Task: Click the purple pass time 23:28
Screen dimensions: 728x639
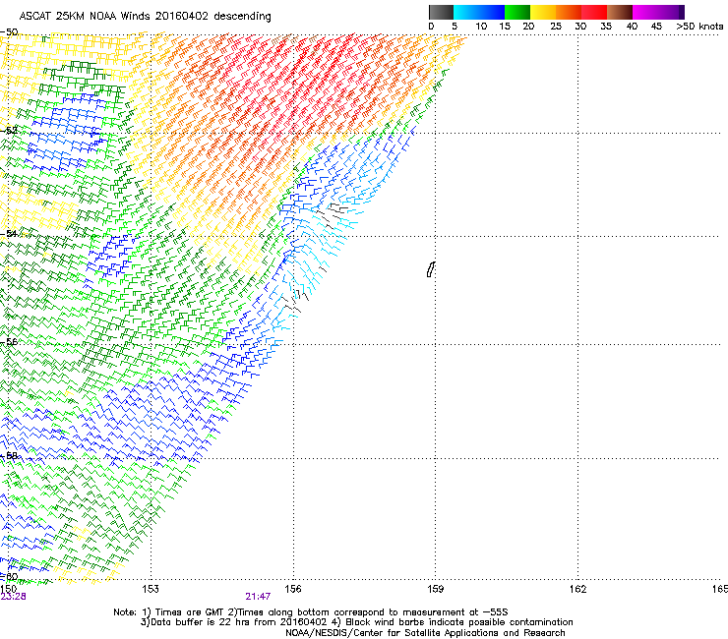Action: [13, 597]
